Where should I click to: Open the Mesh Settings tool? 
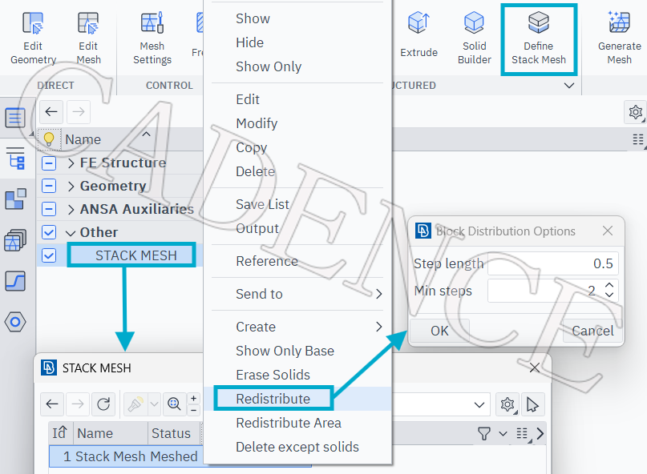point(152,39)
